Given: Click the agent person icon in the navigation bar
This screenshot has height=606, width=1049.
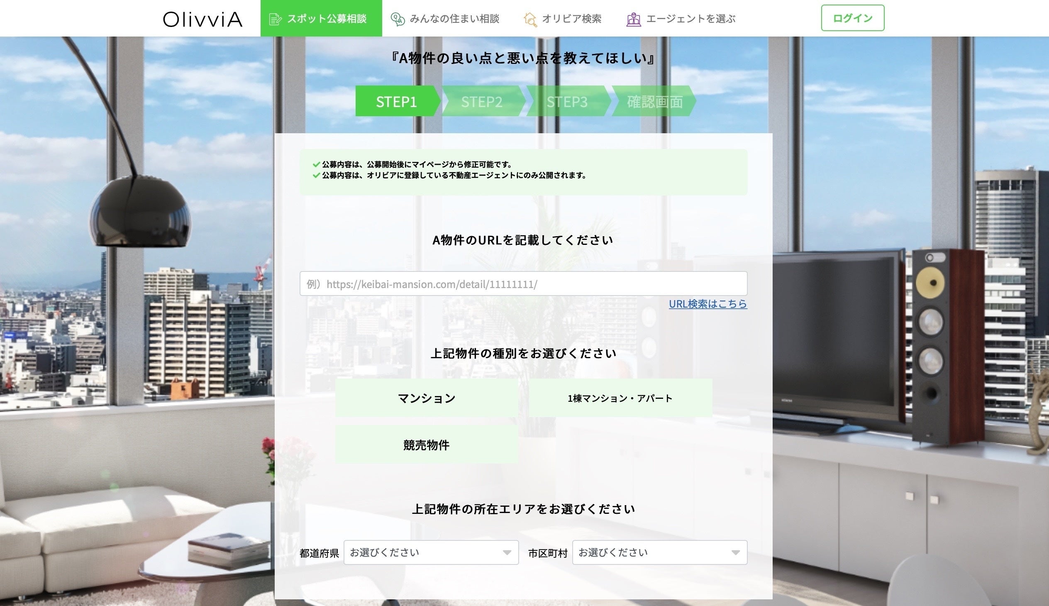Looking at the screenshot, I should pos(633,18).
